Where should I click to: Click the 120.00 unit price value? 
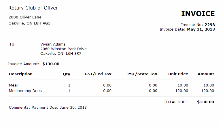click(182, 91)
